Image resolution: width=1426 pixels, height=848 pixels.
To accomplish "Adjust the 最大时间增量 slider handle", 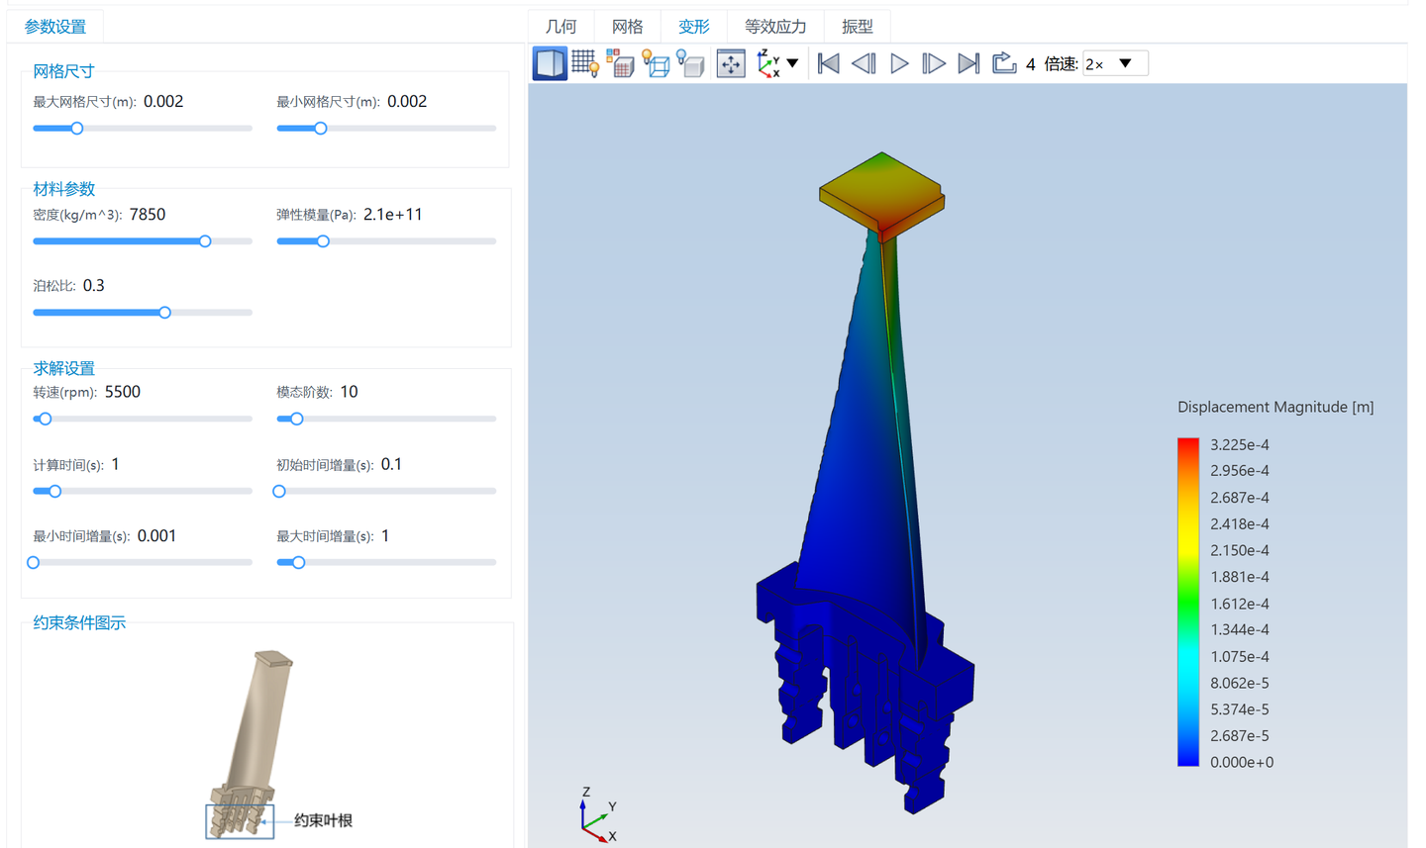I will click(x=298, y=563).
